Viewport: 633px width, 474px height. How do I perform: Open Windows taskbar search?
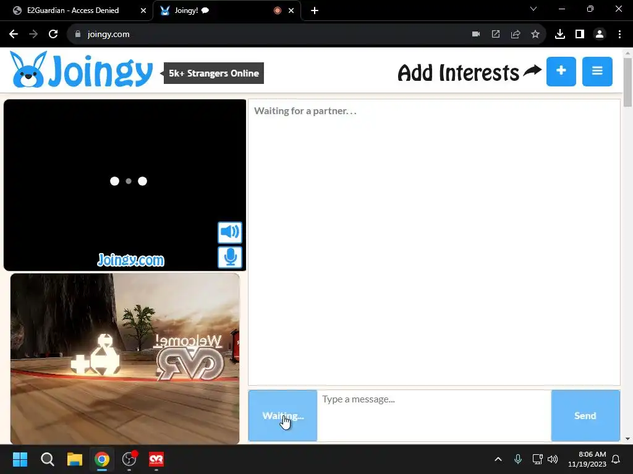click(x=47, y=459)
